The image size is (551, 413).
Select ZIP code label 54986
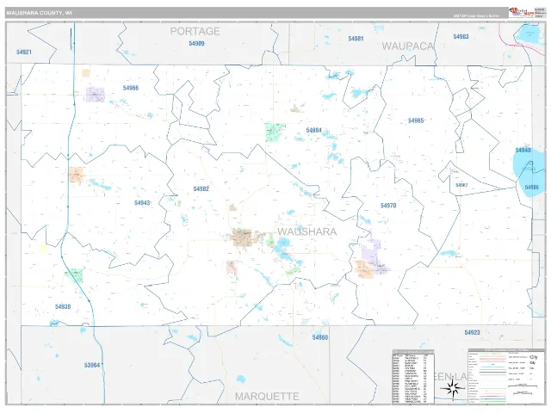531,188
